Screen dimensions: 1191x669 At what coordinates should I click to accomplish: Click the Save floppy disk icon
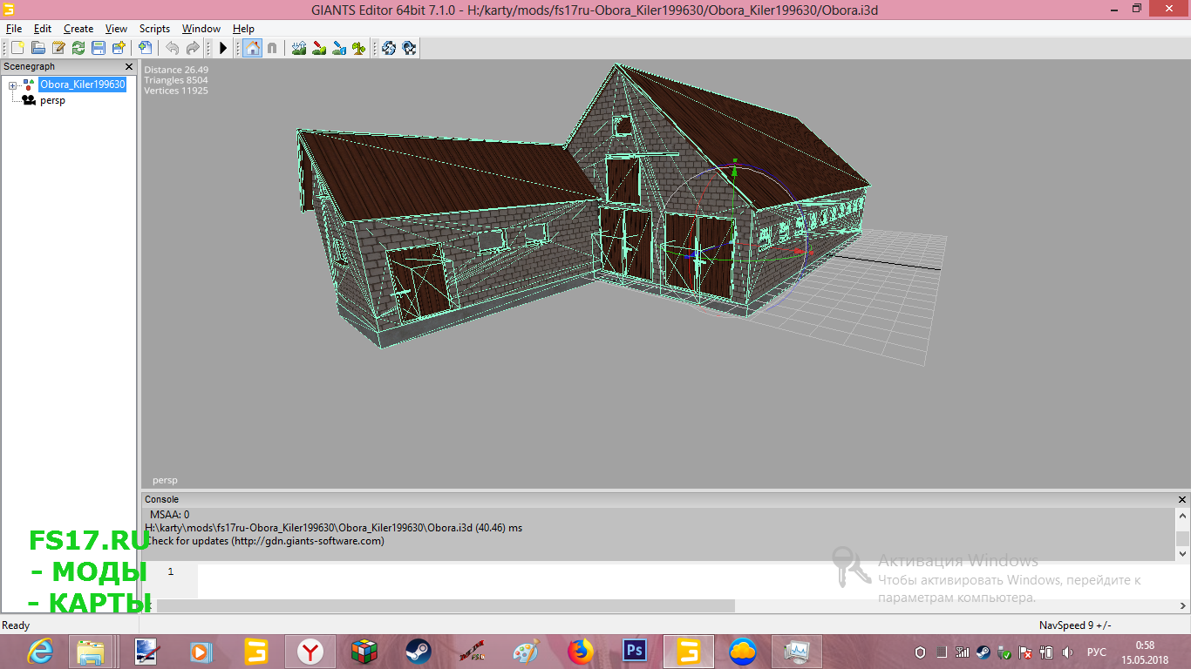pos(99,48)
